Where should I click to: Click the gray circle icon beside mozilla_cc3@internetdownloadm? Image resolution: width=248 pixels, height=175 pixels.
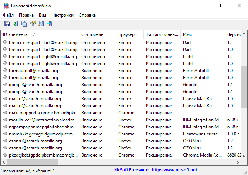(5, 120)
